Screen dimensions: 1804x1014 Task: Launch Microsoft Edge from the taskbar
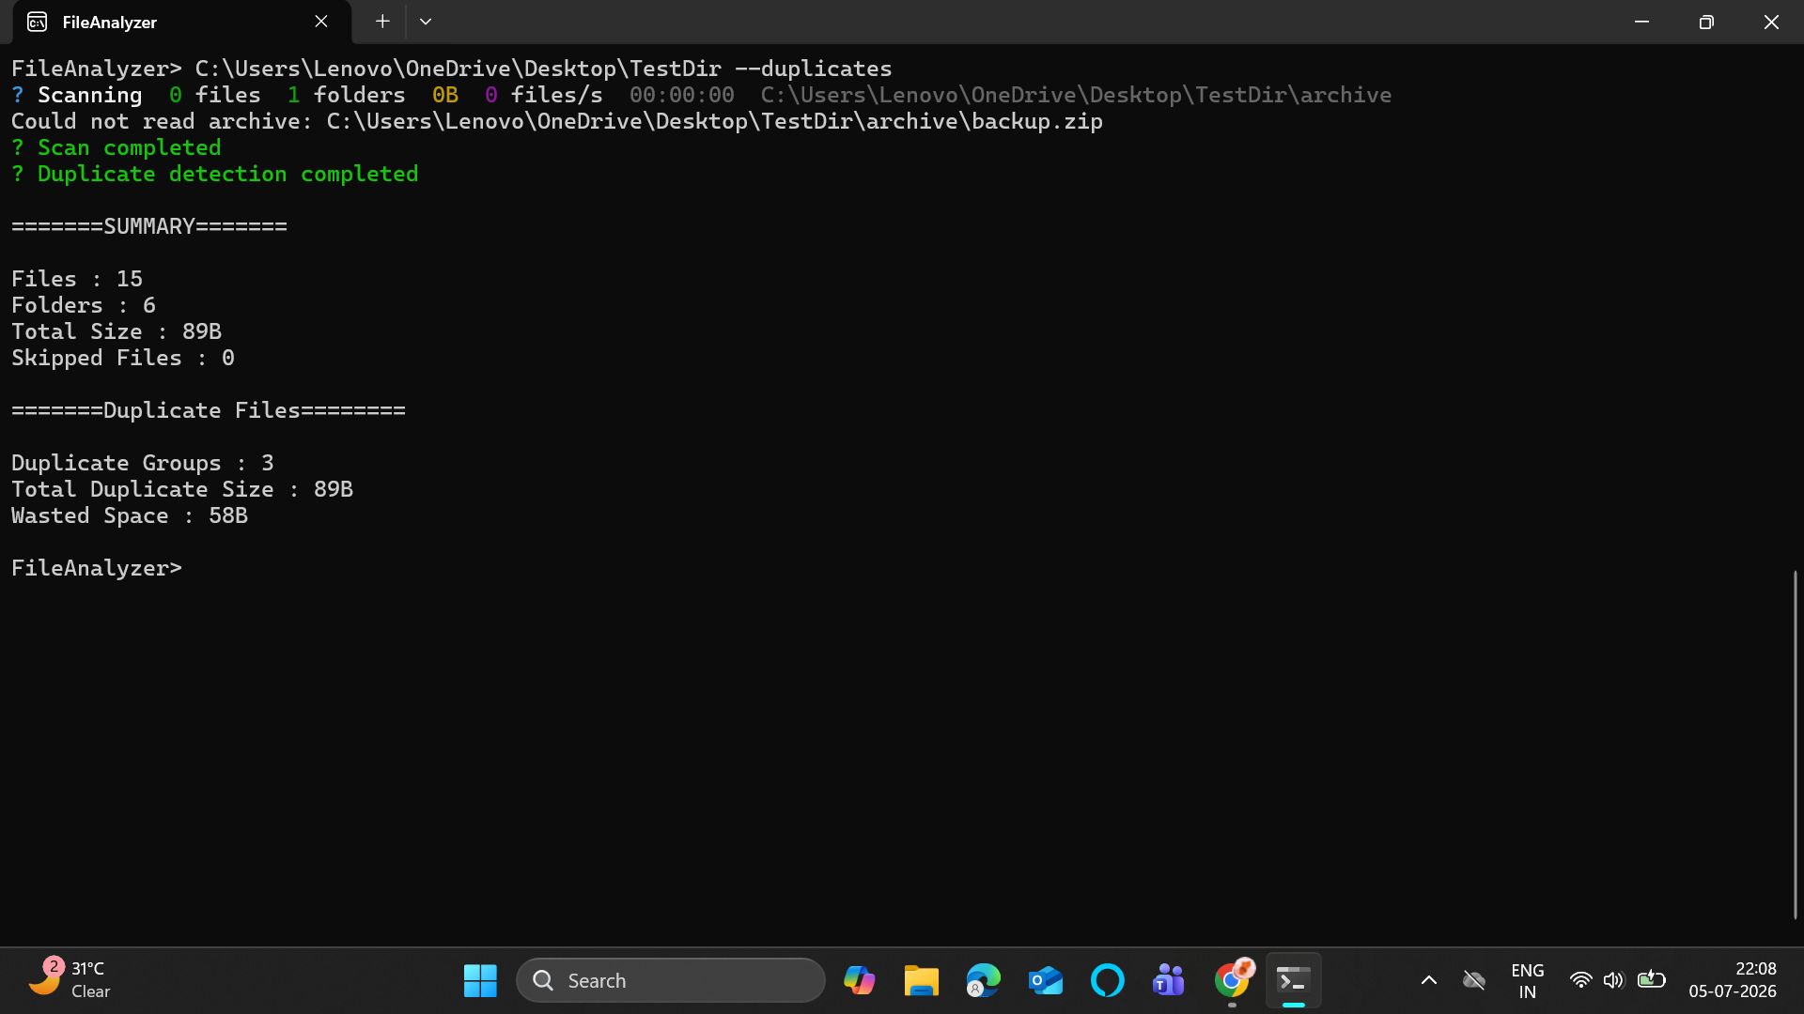983,980
